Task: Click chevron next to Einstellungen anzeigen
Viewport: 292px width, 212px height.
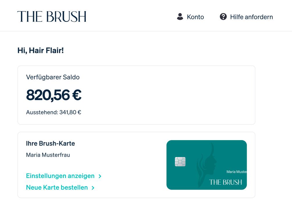Action: coord(100,176)
